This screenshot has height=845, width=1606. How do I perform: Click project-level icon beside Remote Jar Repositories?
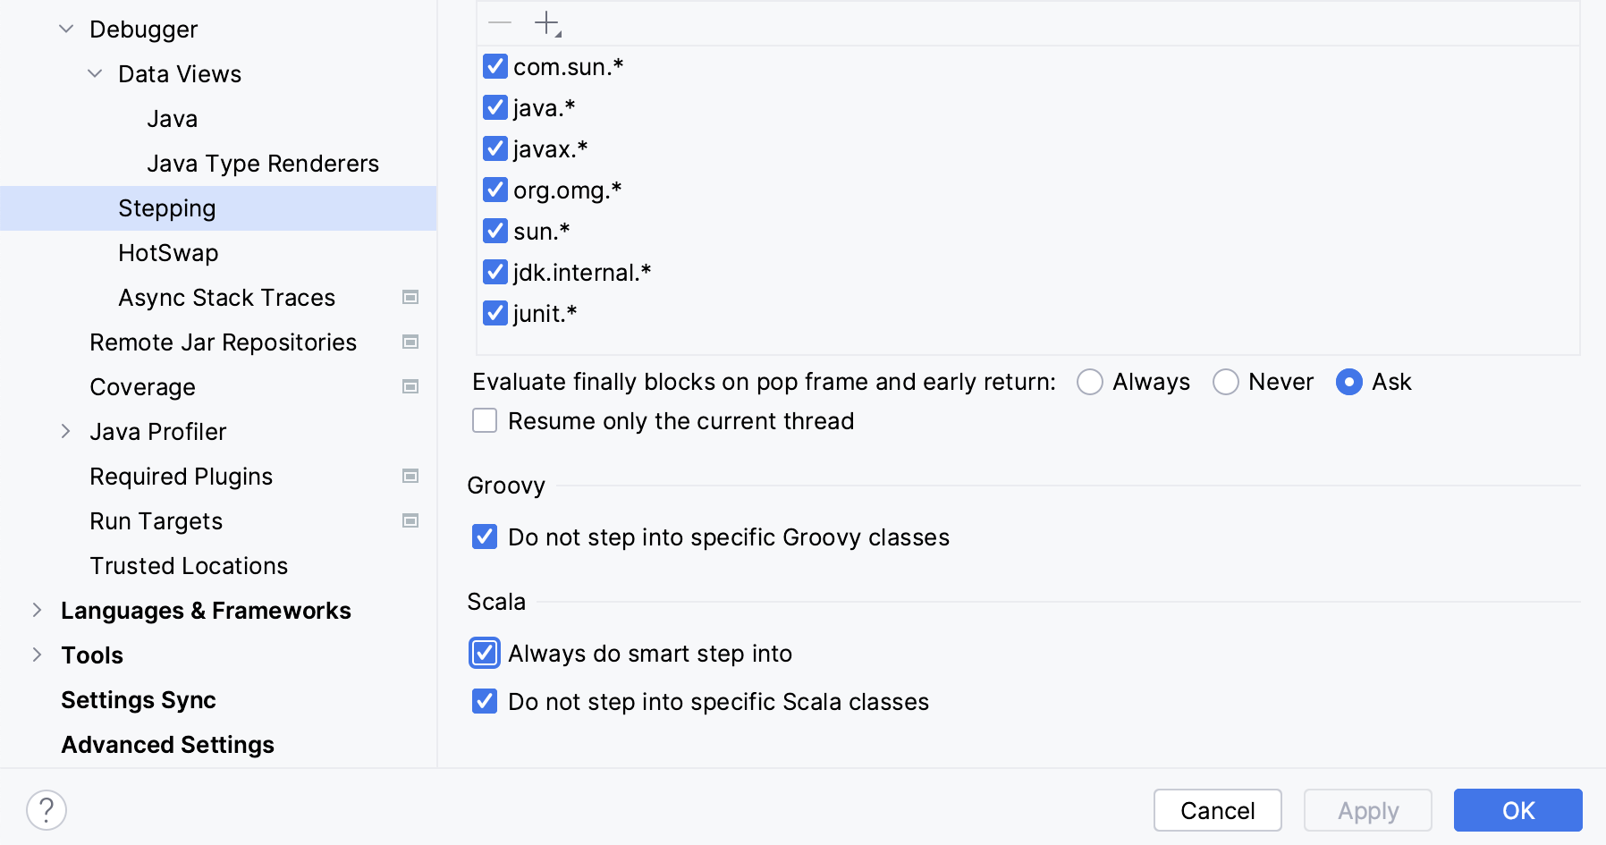[x=410, y=342]
